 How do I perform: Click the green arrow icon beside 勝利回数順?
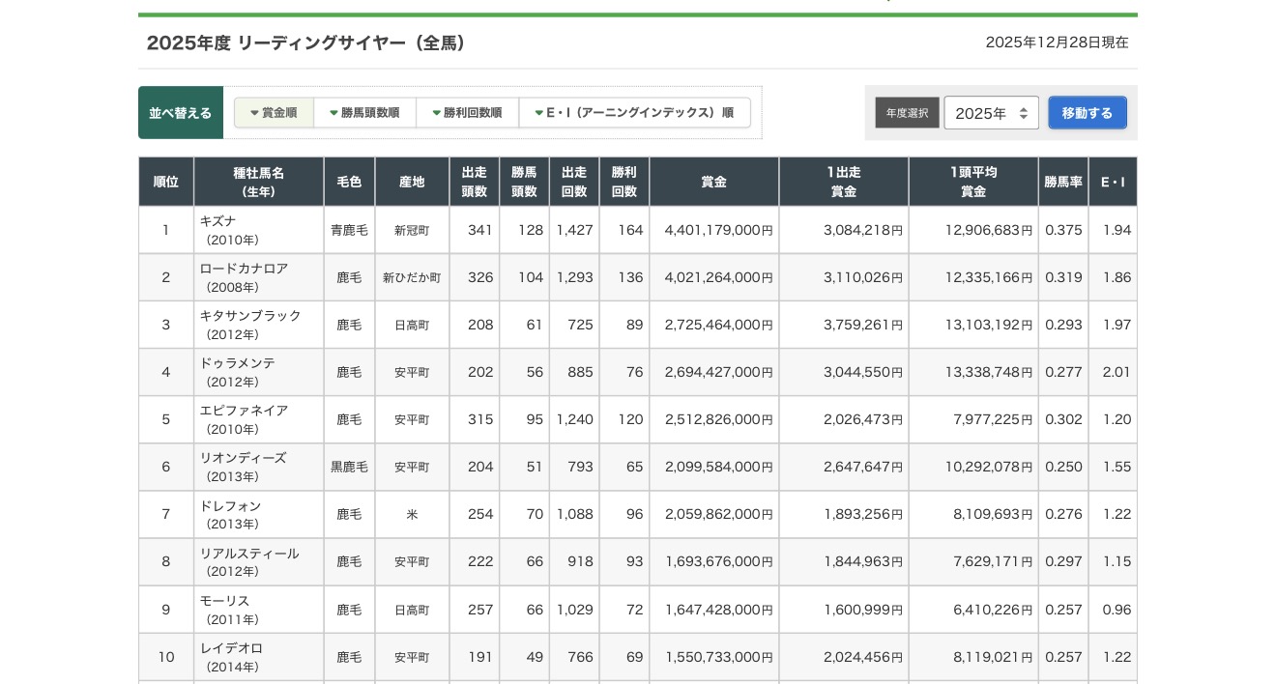pyautogui.click(x=437, y=113)
